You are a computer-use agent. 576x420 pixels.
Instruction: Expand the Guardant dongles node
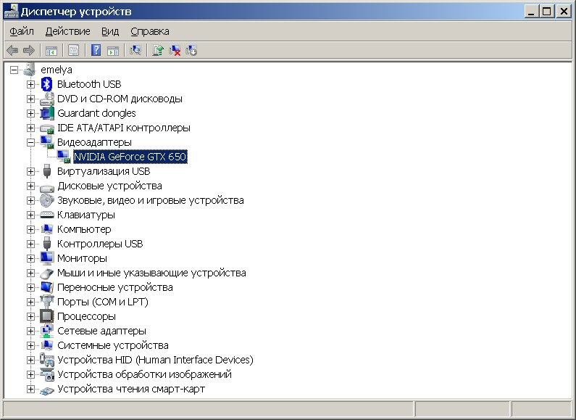click(30, 113)
